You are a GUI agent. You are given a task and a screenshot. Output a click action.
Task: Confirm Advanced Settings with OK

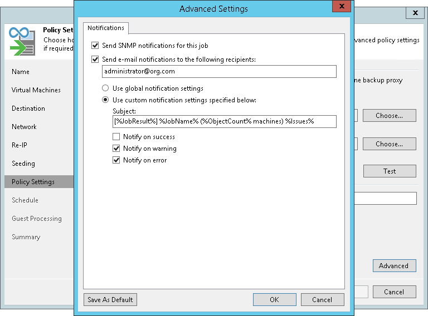pos(274,300)
